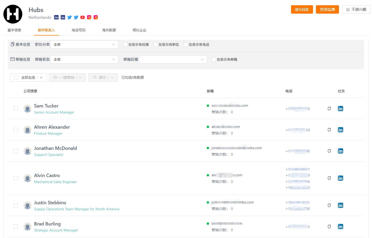
Task: Click Jonathan McDonald's avatar icon
Action: [x=28, y=151]
